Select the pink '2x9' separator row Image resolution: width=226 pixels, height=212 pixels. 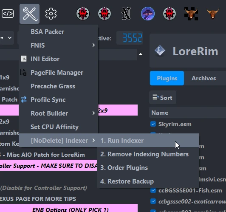click(x=118, y=110)
